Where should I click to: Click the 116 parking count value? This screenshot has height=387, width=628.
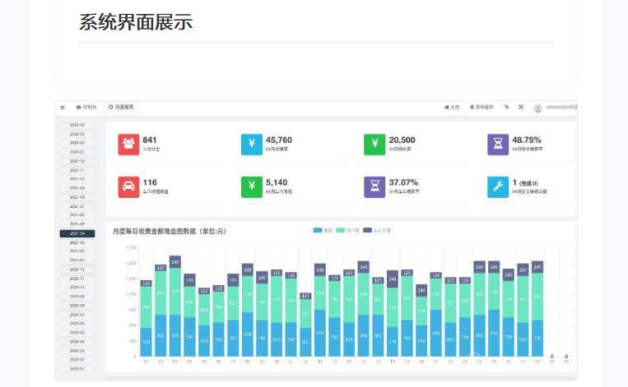(150, 182)
